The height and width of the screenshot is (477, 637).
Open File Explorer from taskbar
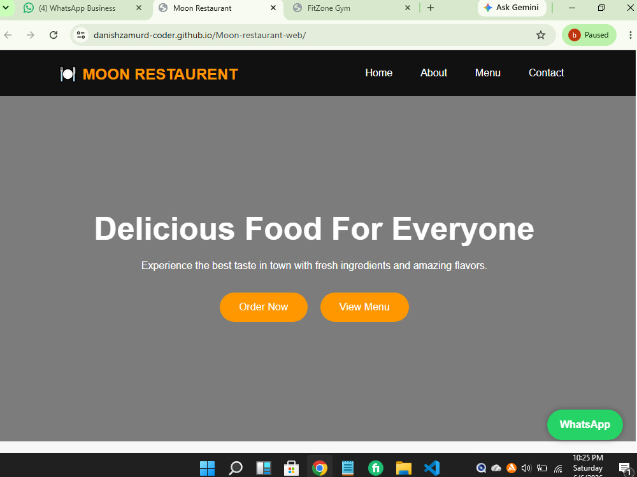403,467
